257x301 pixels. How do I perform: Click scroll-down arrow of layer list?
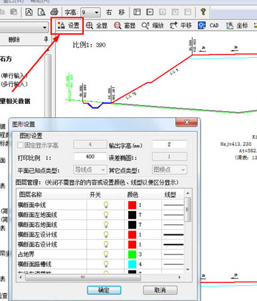(188, 270)
